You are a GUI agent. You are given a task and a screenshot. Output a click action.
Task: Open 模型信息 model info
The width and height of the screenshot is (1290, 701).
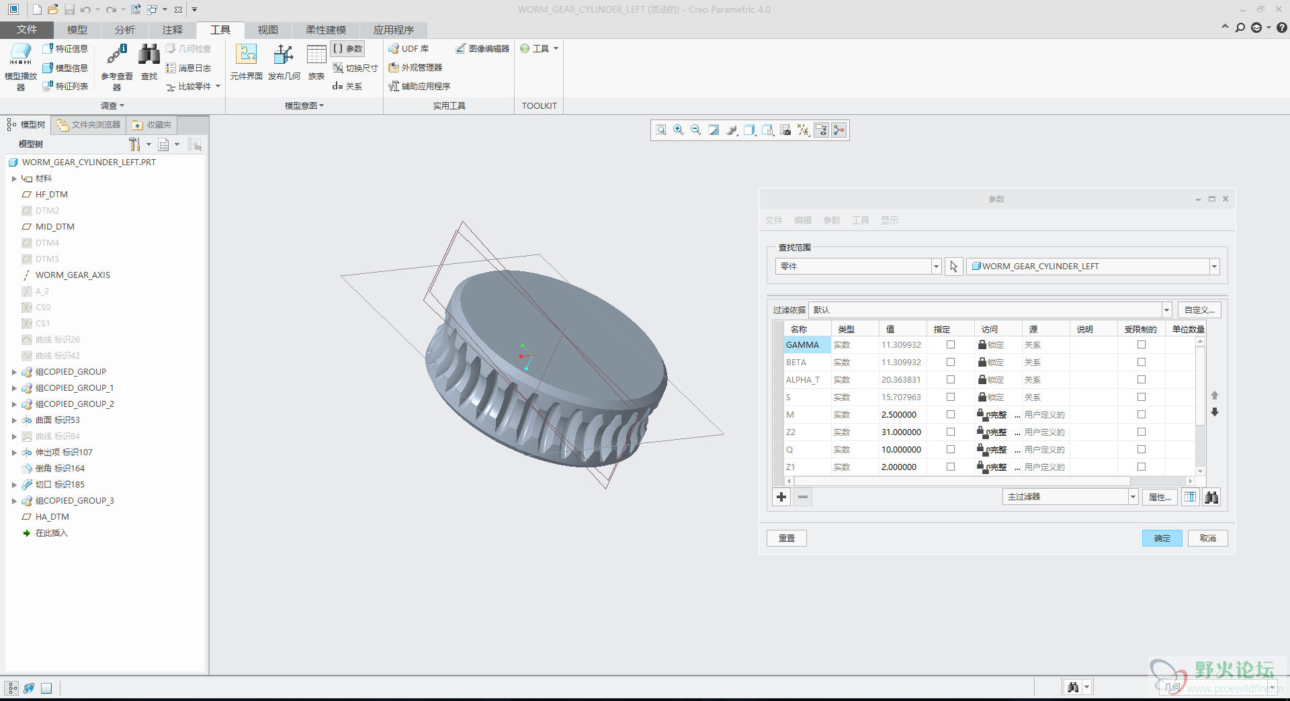65,68
